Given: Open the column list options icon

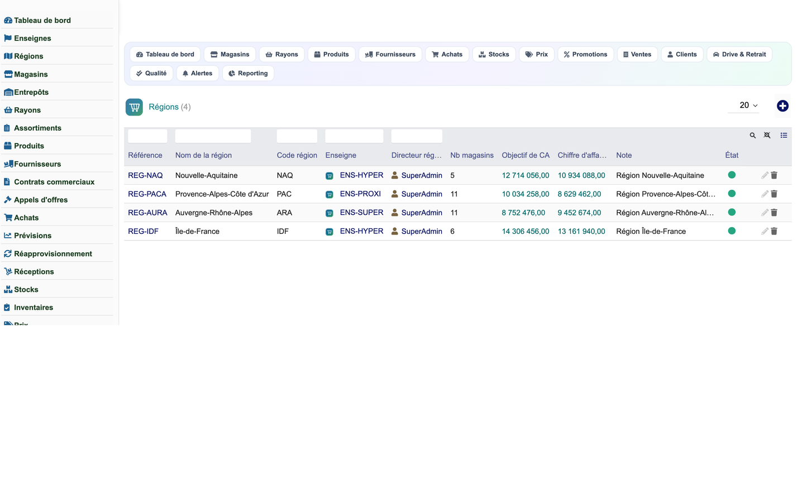Looking at the screenshot, I should click(x=784, y=136).
